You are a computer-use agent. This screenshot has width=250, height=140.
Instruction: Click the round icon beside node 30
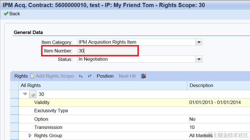pyautogui.click(x=33, y=94)
